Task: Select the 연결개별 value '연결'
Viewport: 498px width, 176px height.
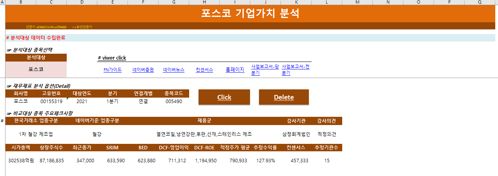Action: coord(143,101)
